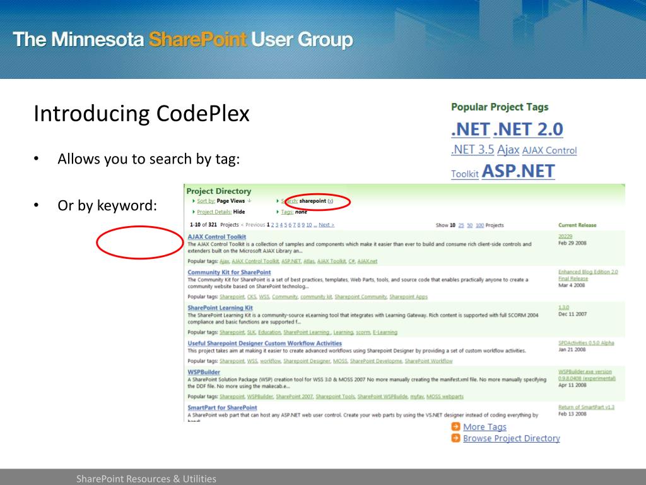Click the C# tag in the AJAX Control Toolkit row
The height and width of the screenshot is (485, 646).
352,261
